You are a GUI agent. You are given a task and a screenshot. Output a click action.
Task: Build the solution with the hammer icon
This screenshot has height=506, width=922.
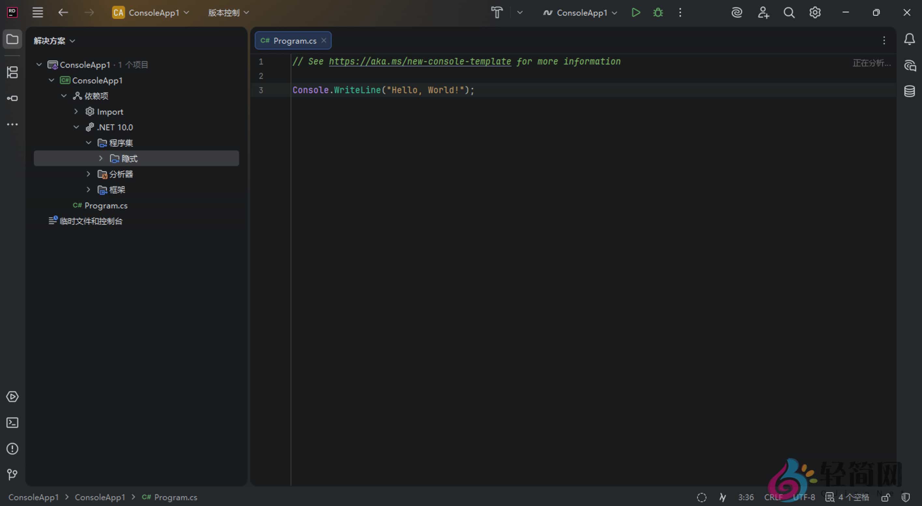point(497,12)
